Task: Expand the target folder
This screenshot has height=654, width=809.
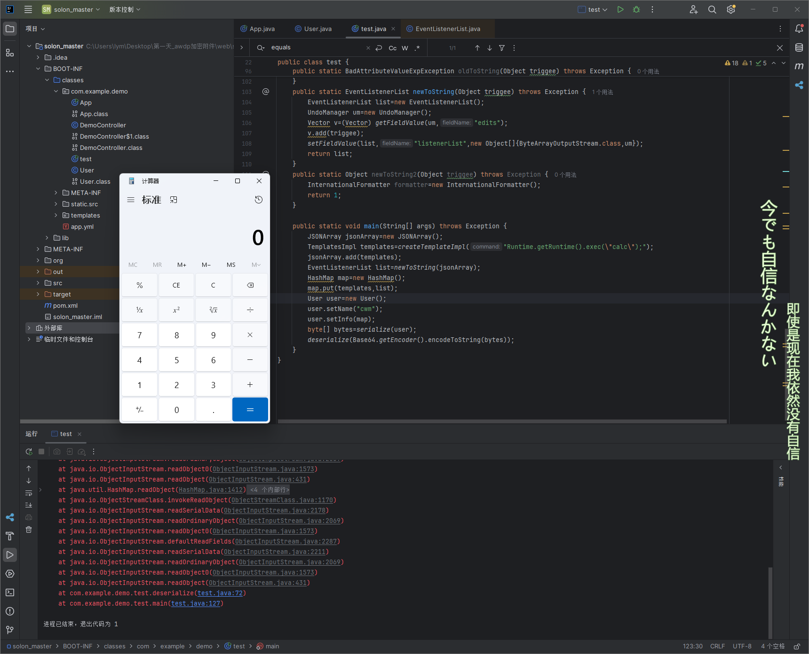Action: coord(38,294)
